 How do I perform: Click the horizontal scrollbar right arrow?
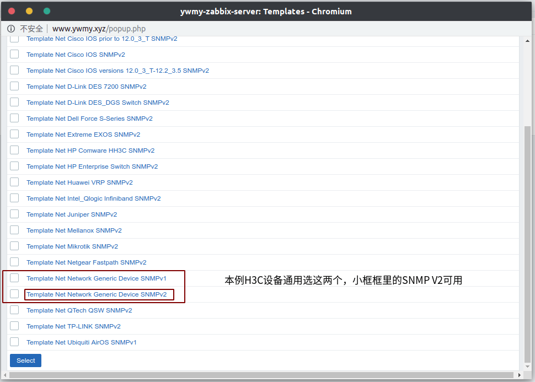pyautogui.click(x=520, y=375)
